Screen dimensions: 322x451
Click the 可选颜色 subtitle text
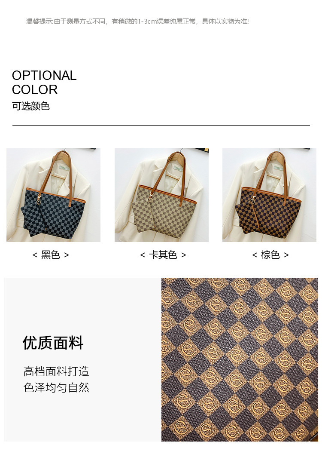[x=31, y=106]
